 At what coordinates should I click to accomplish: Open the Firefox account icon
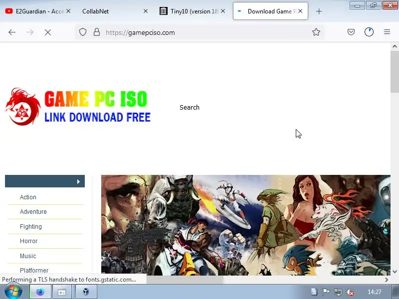coord(369,32)
